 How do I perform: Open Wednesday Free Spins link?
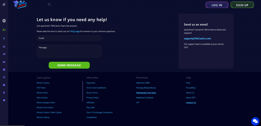[x=146, y=93]
